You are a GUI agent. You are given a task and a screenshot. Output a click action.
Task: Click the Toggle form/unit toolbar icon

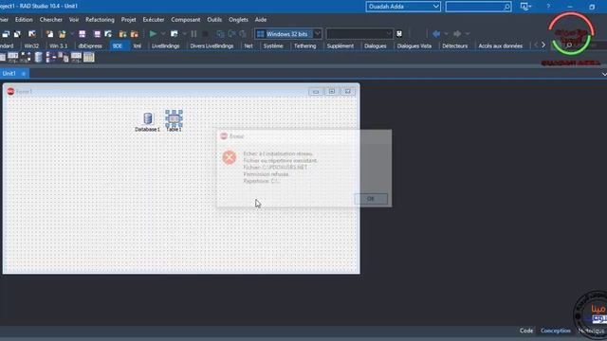[x=32, y=34]
